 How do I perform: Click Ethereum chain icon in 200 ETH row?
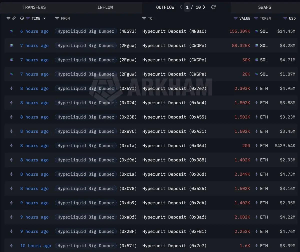click(11, 145)
